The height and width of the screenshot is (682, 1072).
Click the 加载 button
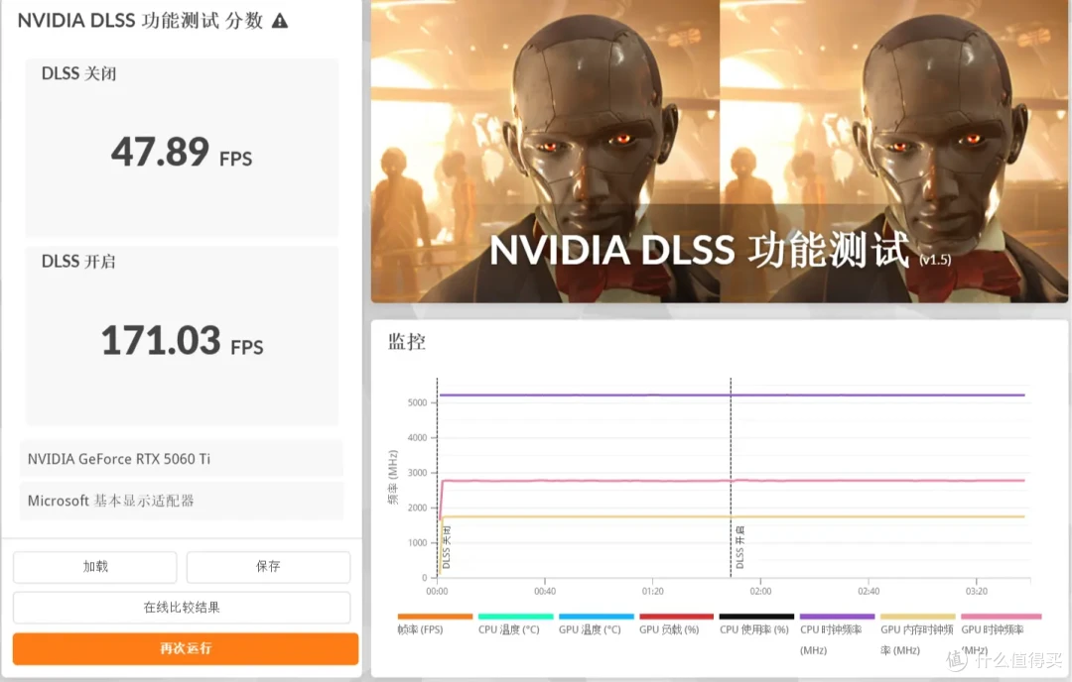pos(95,567)
